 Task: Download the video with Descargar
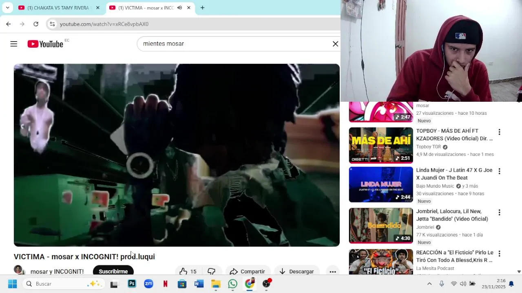pyautogui.click(x=296, y=271)
